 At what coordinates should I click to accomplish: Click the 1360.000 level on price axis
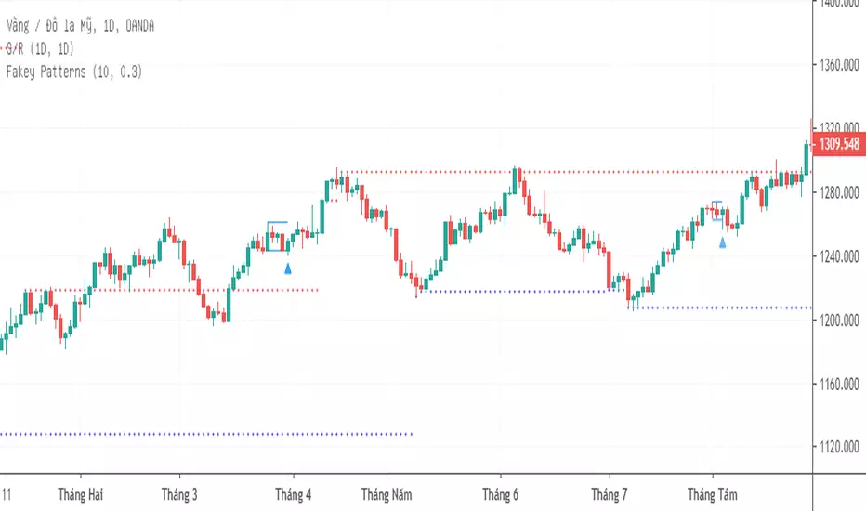tap(840, 66)
